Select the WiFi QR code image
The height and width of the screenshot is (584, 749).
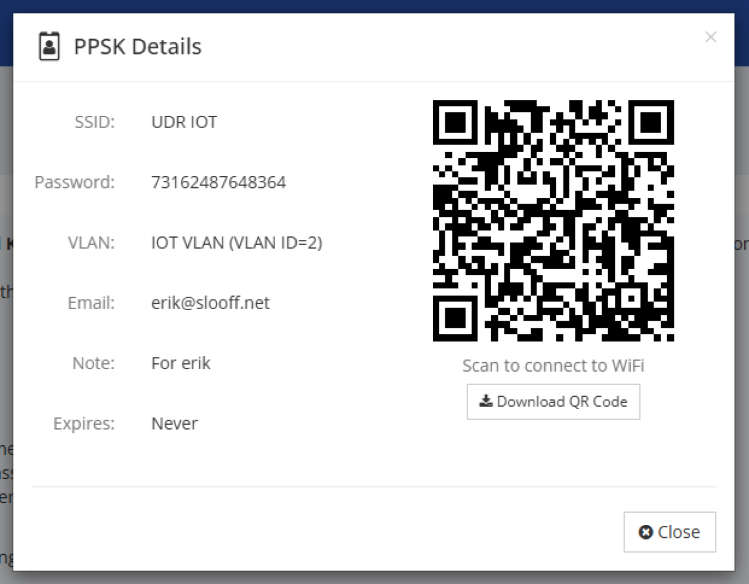click(x=554, y=221)
